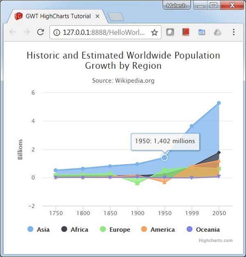Click the blue window extension icon
246x257 pixels.
(202, 32)
